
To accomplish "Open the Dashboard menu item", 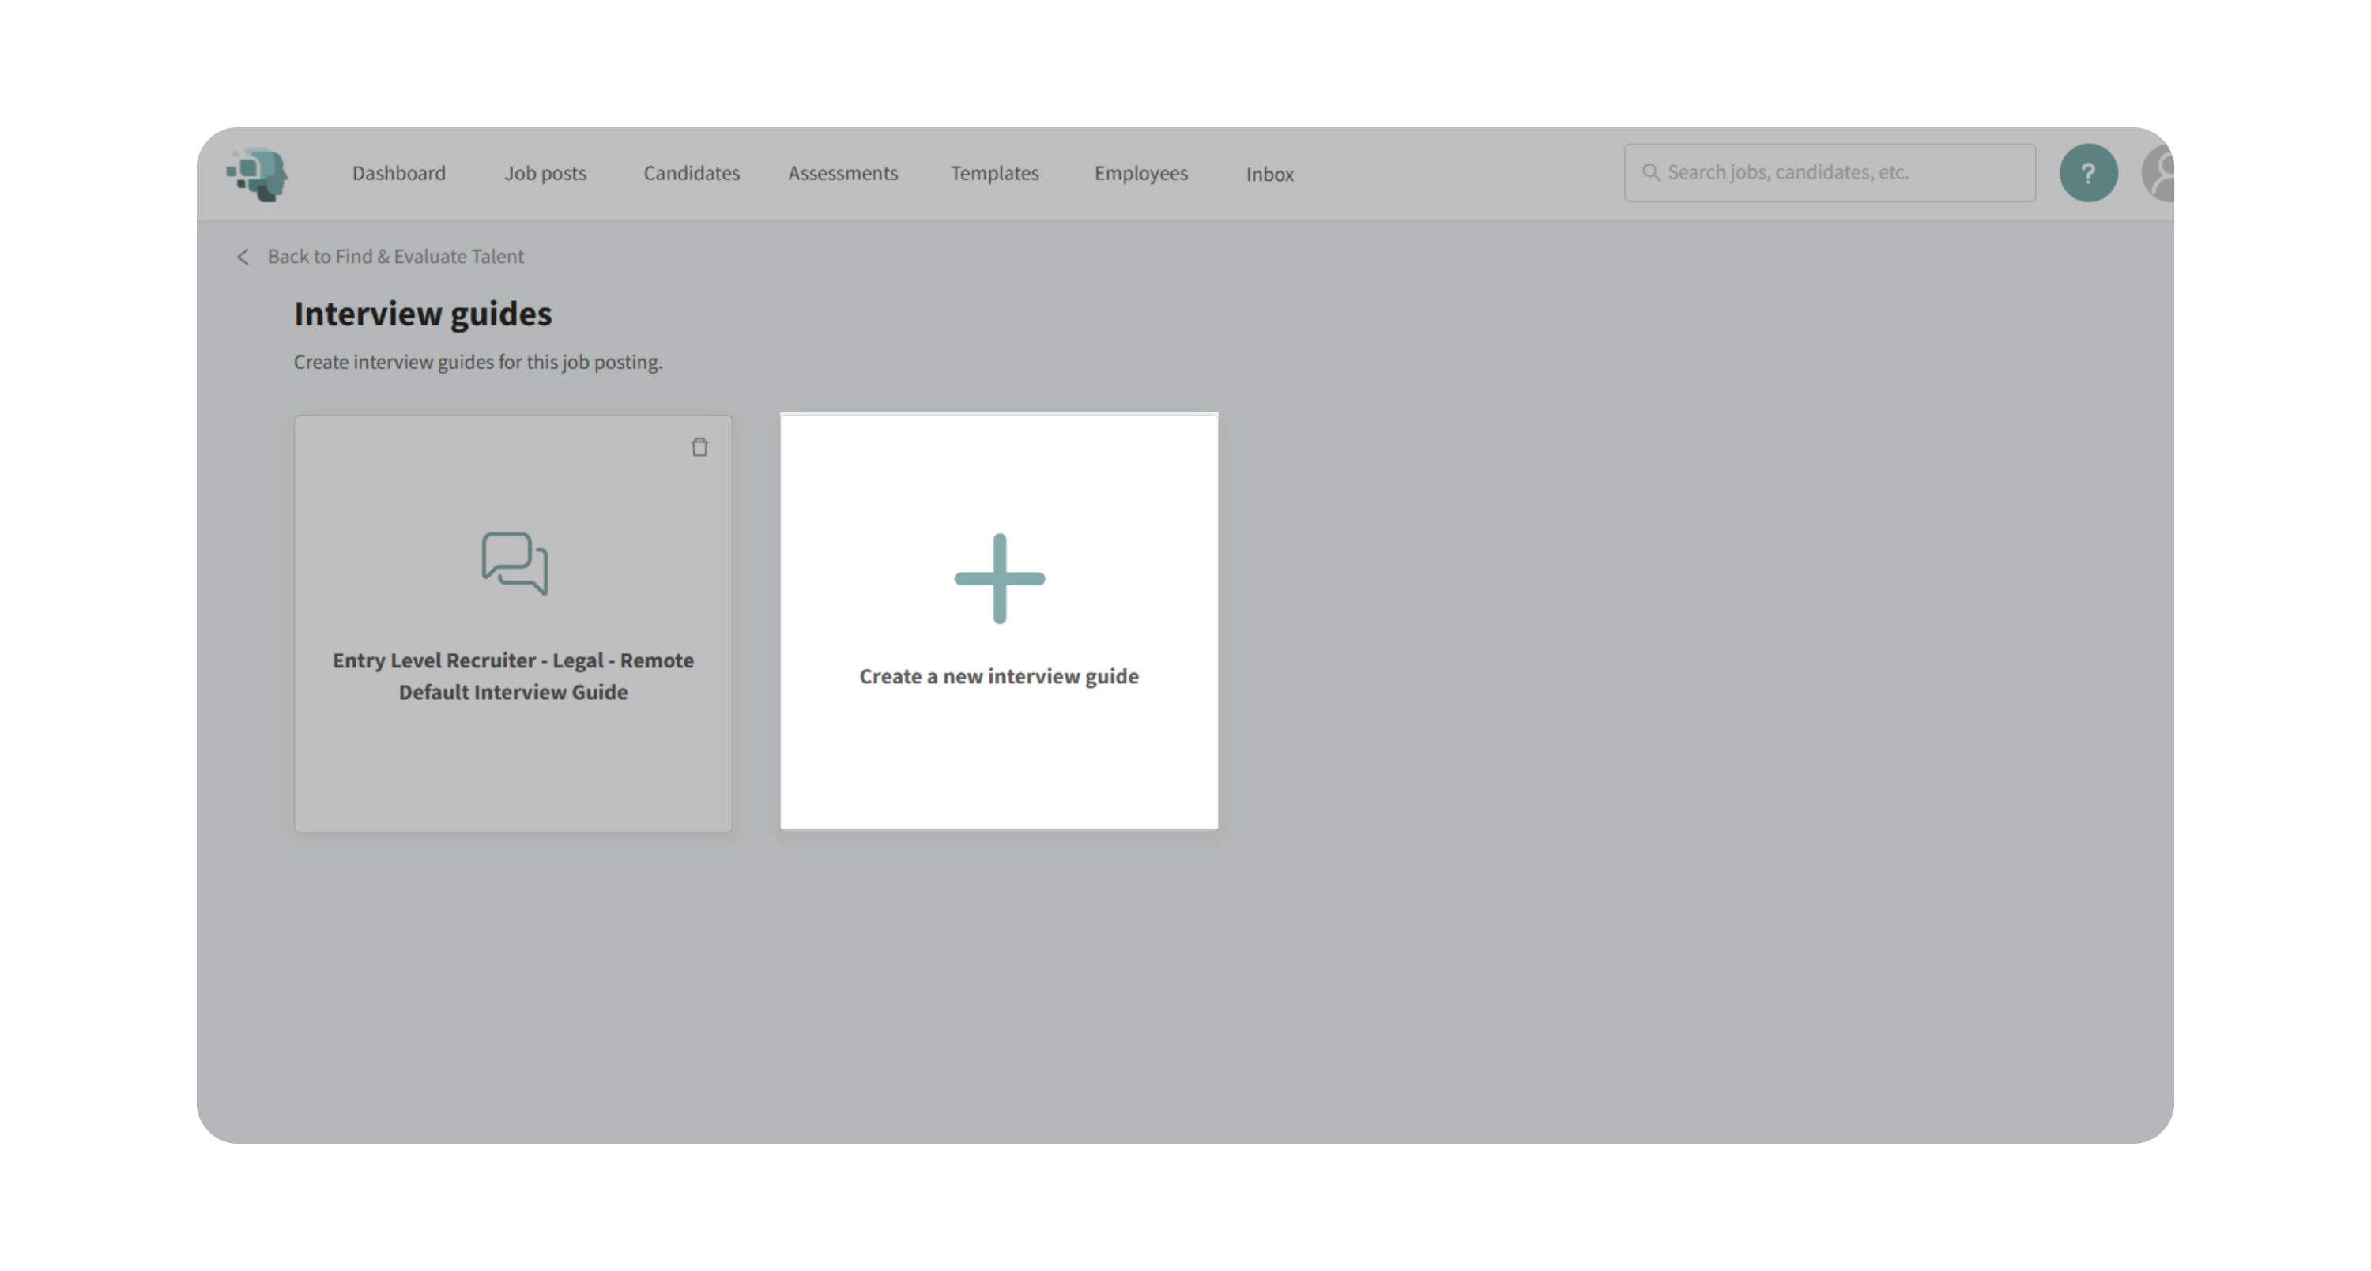I will pos(398,173).
